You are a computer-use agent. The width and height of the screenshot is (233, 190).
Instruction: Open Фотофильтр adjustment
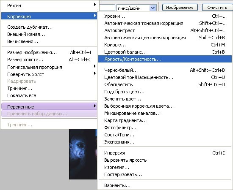click(x=165, y=128)
